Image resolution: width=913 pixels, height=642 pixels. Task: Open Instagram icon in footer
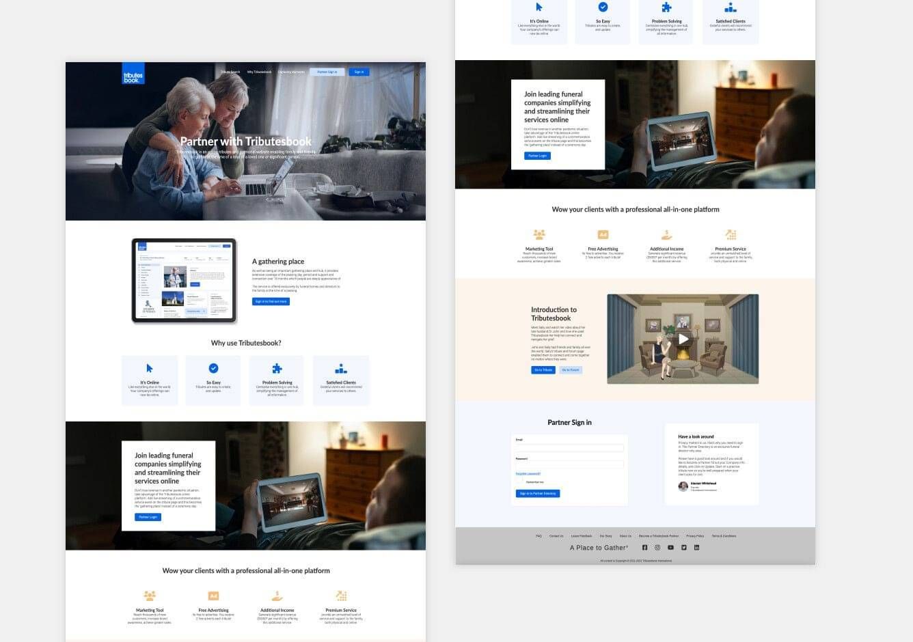(x=657, y=548)
